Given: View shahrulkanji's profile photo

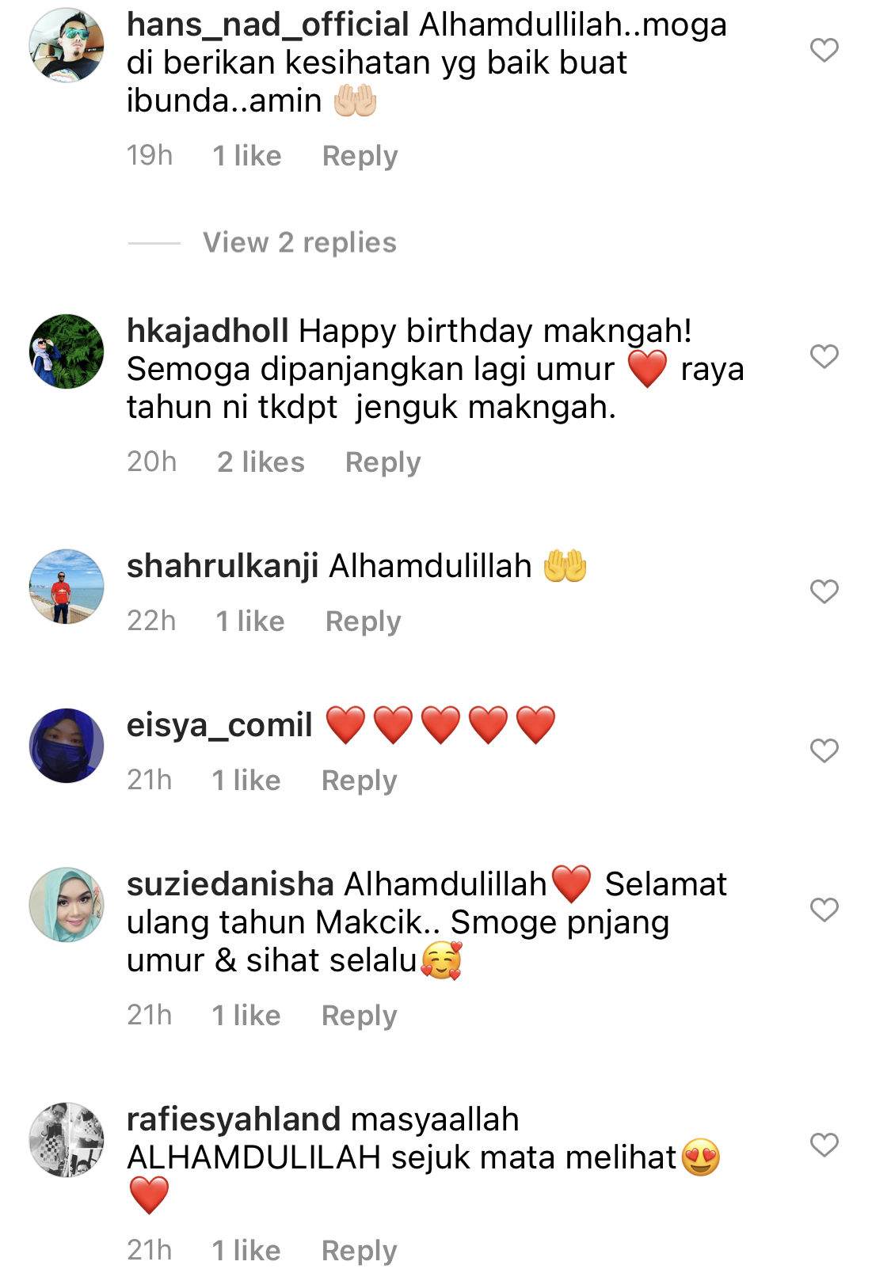Looking at the screenshot, I should [67, 587].
